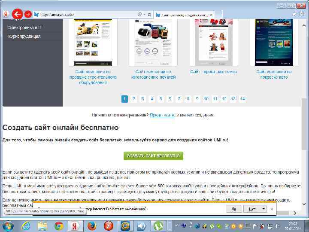309x232 pixels.
Task: Go back with the red back arrow
Action: point(17,14)
